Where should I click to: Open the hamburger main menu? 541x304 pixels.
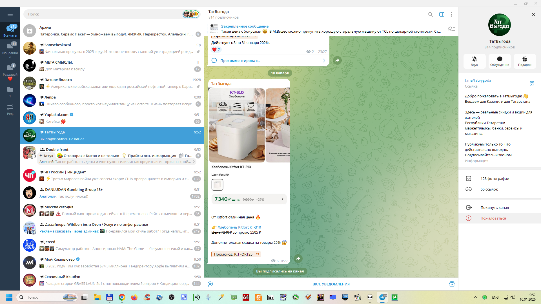(10, 14)
